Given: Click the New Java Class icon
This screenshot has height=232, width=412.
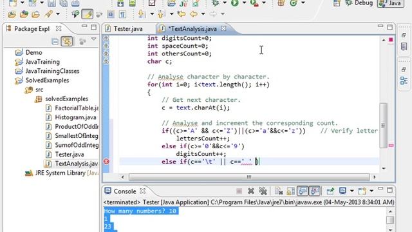Looking at the screenshot, I should pos(294,3).
